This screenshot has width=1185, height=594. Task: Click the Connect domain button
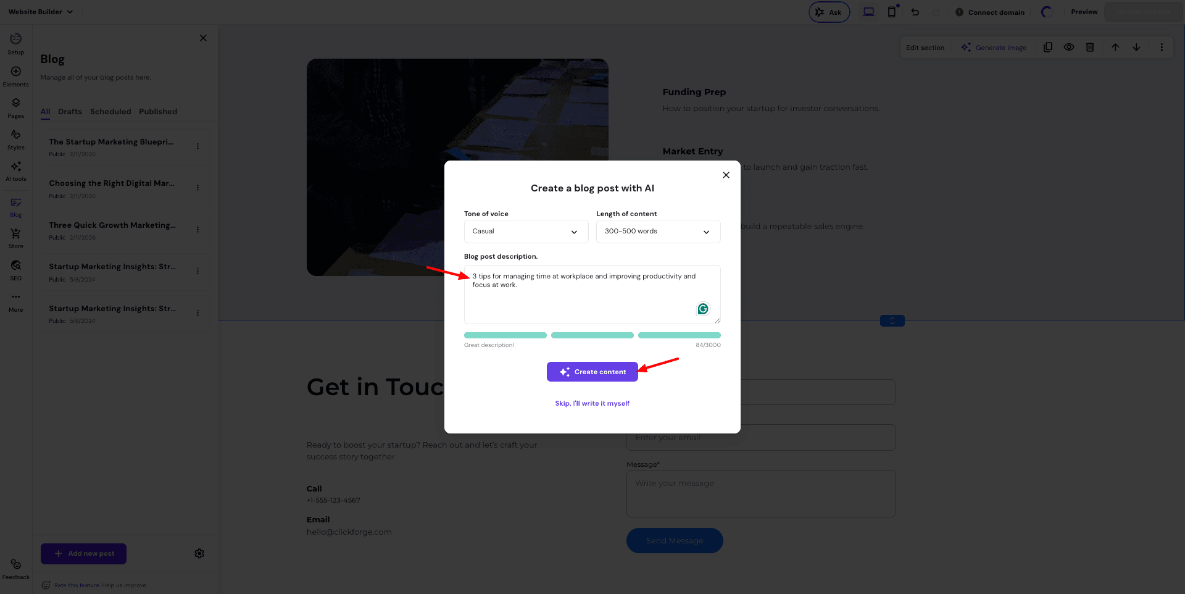coord(990,12)
